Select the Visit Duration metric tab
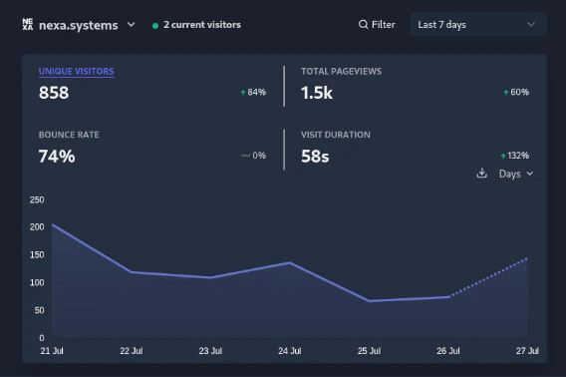Image resolution: width=566 pixels, height=377 pixels. (336, 135)
